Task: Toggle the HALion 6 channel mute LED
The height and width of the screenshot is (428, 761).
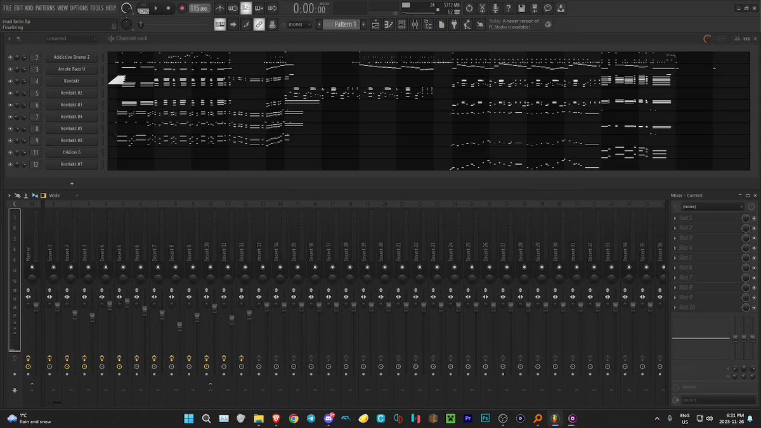Action: [x=10, y=153]
